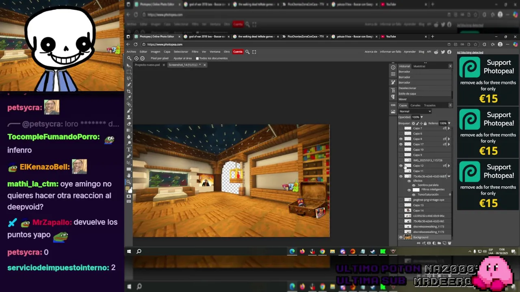Viewport: 520px width, 292px height.
Task: Collapse effects of layer 75c4bc5b-e2e6
Action: click(449, 176)
